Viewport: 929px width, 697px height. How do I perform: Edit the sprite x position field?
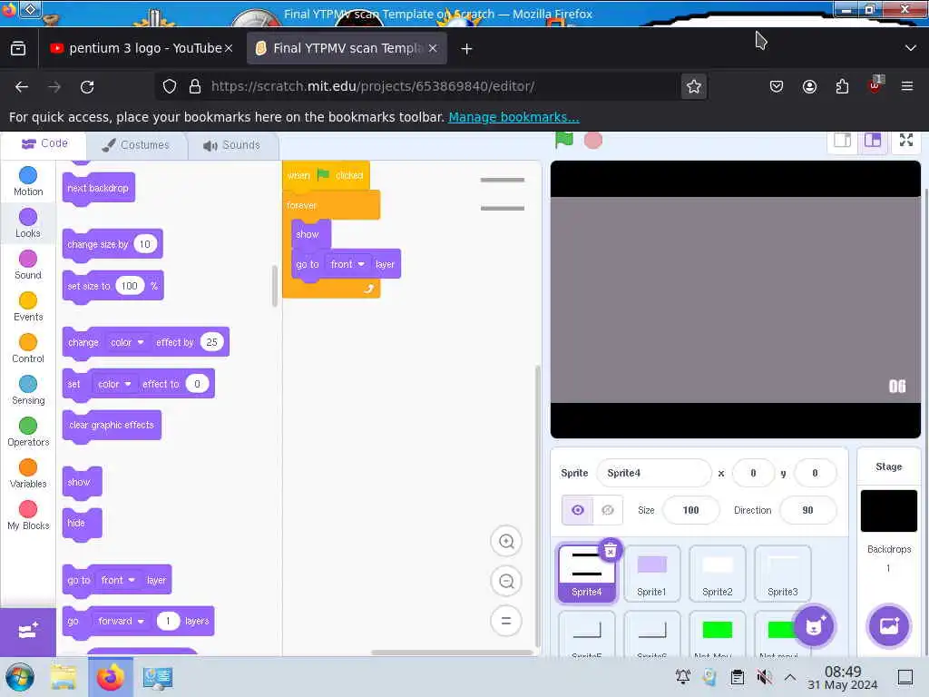[753, 473]
